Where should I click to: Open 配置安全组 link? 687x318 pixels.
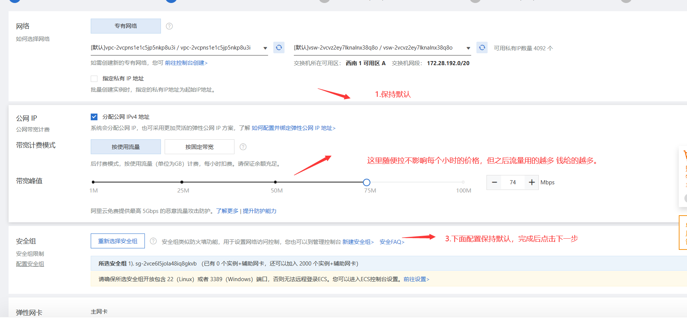coord(30,264)
